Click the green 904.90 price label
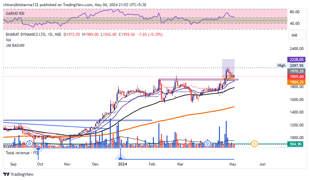310x180 pixels. tap(295, 144)
